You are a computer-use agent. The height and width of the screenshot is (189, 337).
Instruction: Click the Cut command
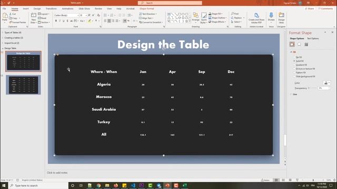[x=13, y=14]
